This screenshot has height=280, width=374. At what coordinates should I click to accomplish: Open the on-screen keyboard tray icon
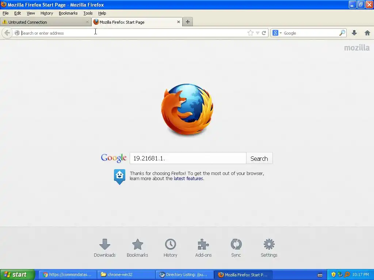tap(320, 275)
